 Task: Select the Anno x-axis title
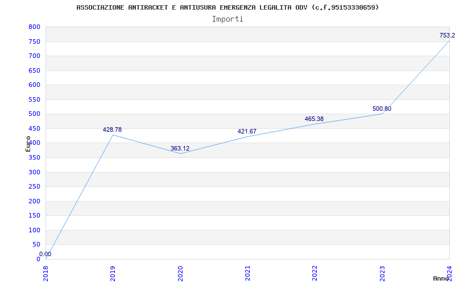pyautogui.click(x=441, y=278)
